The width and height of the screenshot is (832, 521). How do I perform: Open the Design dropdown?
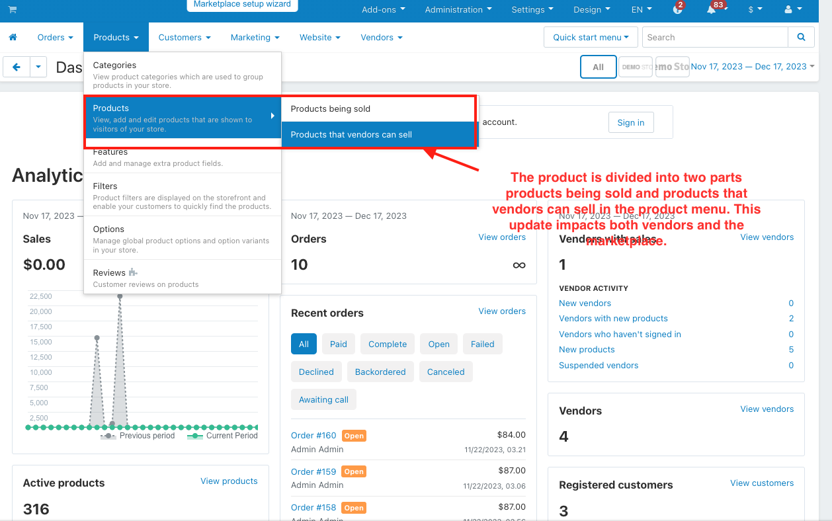[592, 9]
